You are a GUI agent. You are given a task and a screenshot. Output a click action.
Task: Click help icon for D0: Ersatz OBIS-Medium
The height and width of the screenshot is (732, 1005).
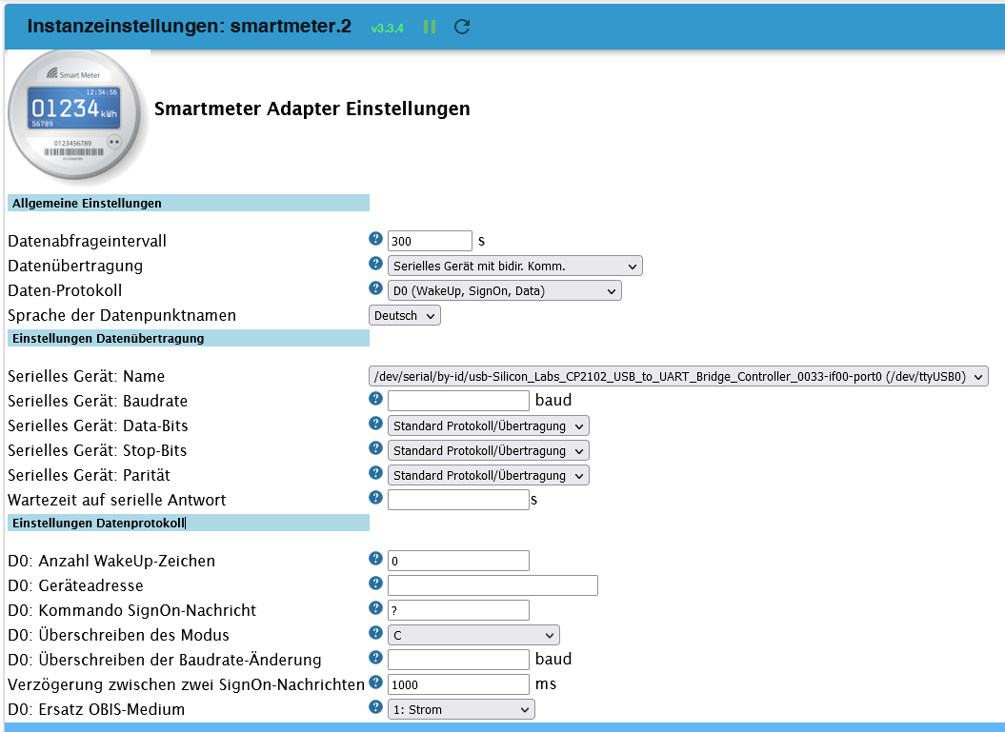click(376, 708)
